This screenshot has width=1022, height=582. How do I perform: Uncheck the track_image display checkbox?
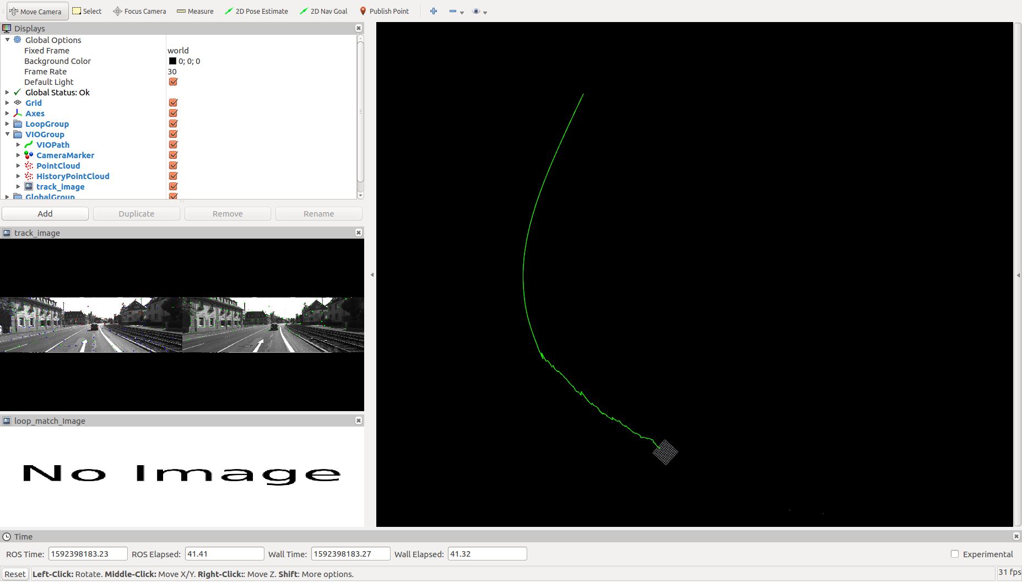173,187
